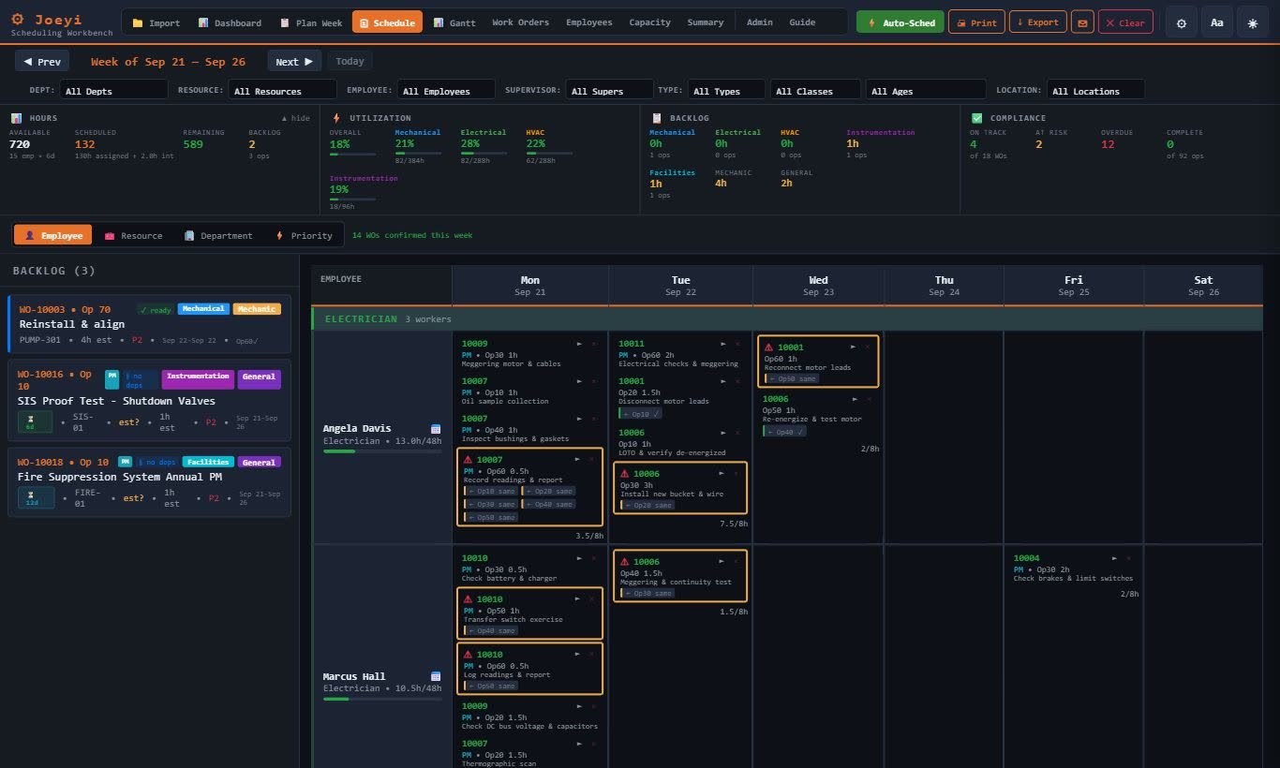Screen dimensions: 1280x768
Task: Switch grouping to Priority view
Action: (303, 235)
